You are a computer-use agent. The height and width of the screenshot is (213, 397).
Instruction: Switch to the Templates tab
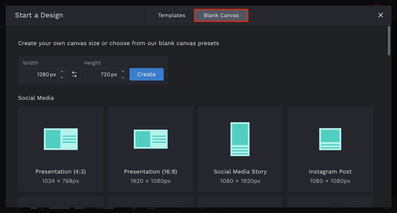[171, 15]
